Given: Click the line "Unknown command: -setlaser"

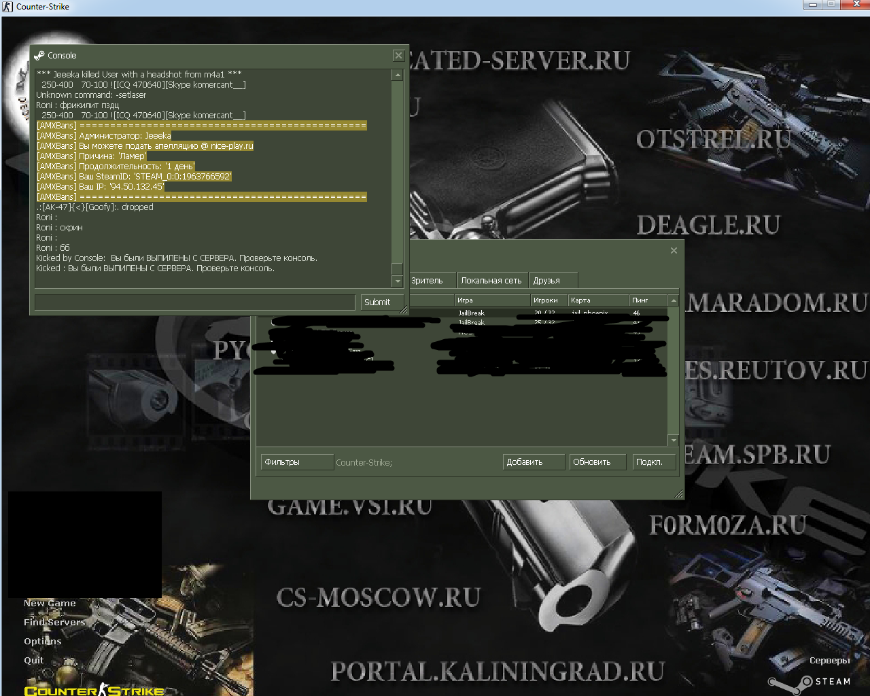Looking at the screenshot, I should [x=91, y=95].
